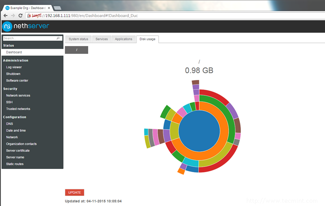Click the browser back arrow
325x206 pixels.
[5, 15]
